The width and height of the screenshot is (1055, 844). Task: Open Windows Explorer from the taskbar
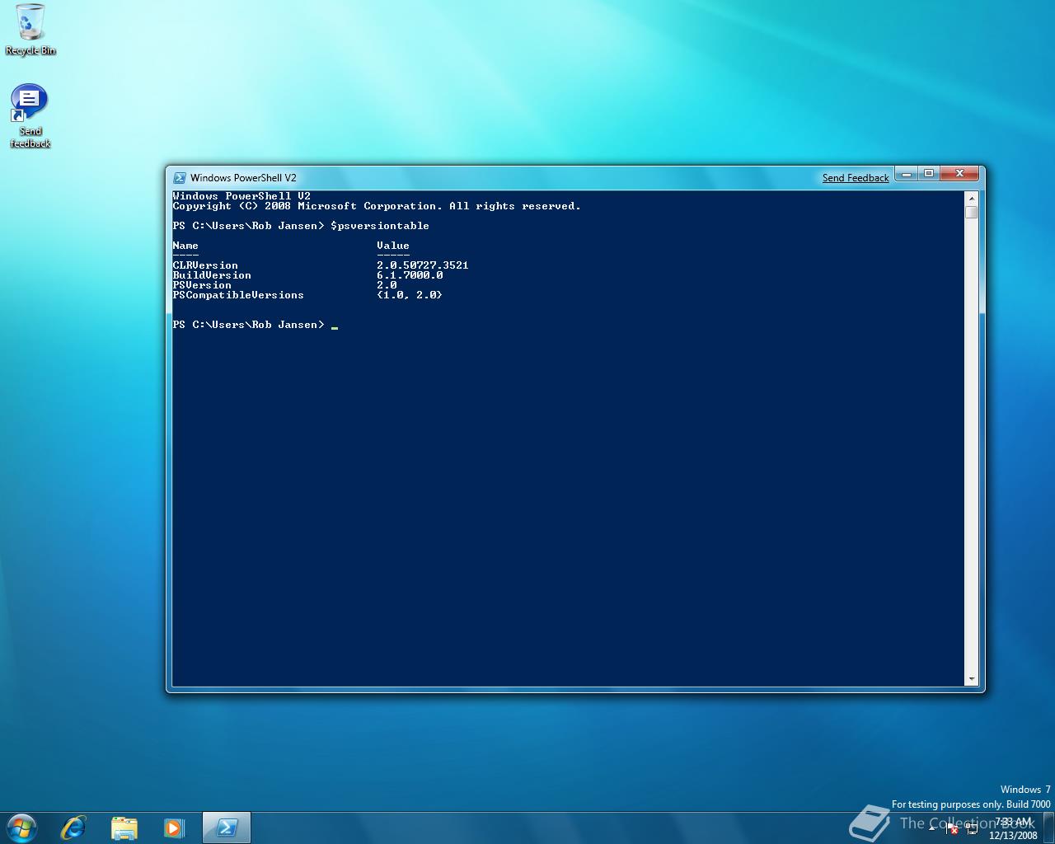[x=124, y=828]
